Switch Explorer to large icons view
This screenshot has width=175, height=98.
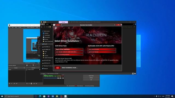point(135,73)
